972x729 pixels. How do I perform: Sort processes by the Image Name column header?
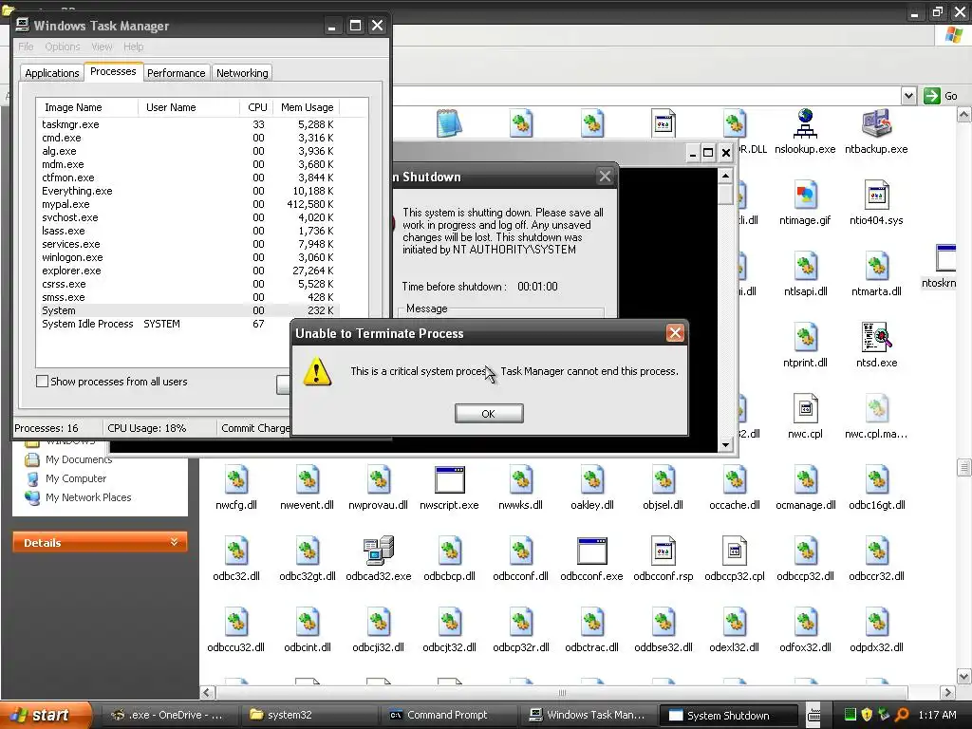point(86,107)
